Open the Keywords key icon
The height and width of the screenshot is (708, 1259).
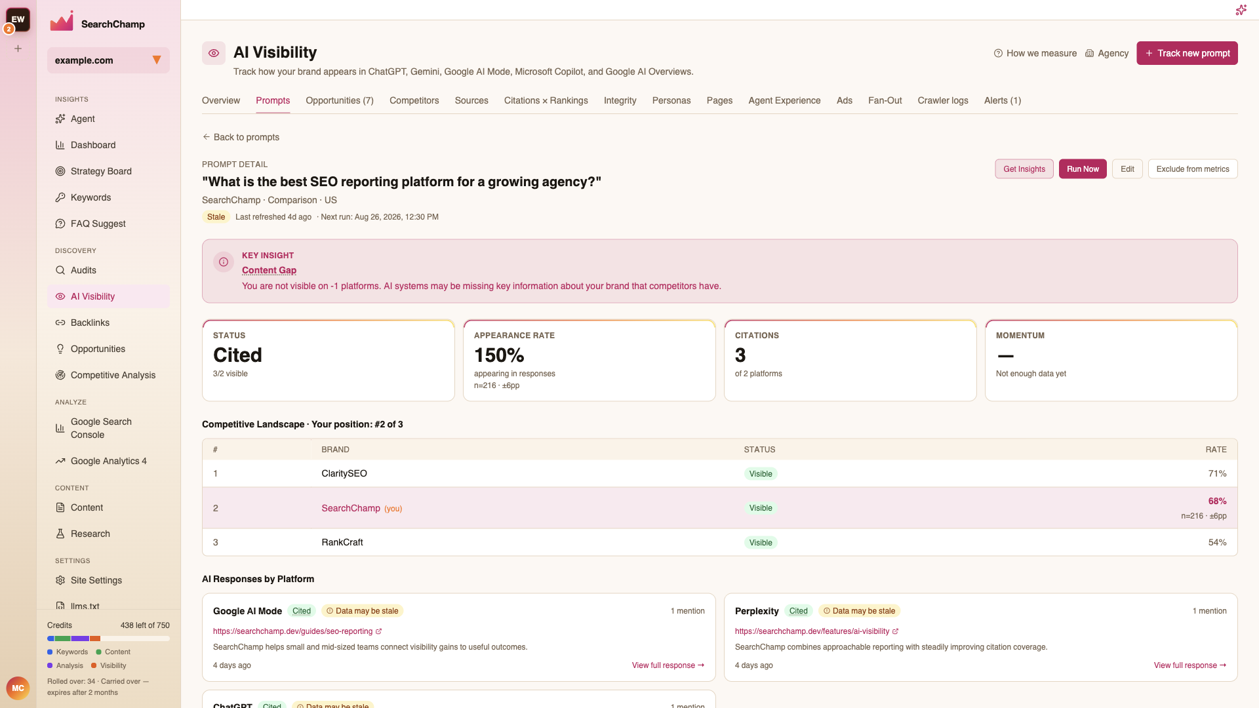(60, 197)
